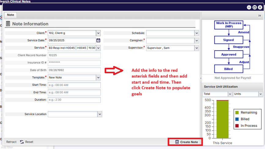265x149 pixels.
Task: Click the Amend label in workflow
Action: [x=244, y=32]
